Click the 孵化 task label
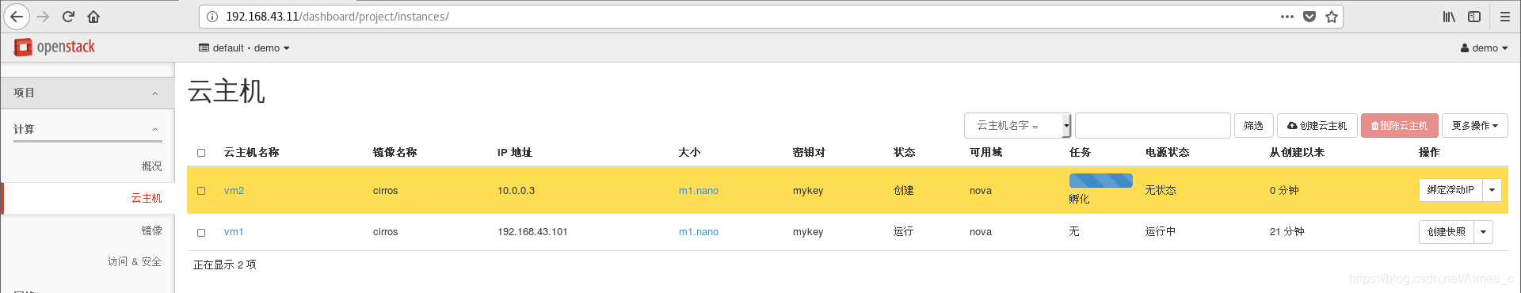Image resolution: width=1521 pixels, height=293 pixels. 1079,200
